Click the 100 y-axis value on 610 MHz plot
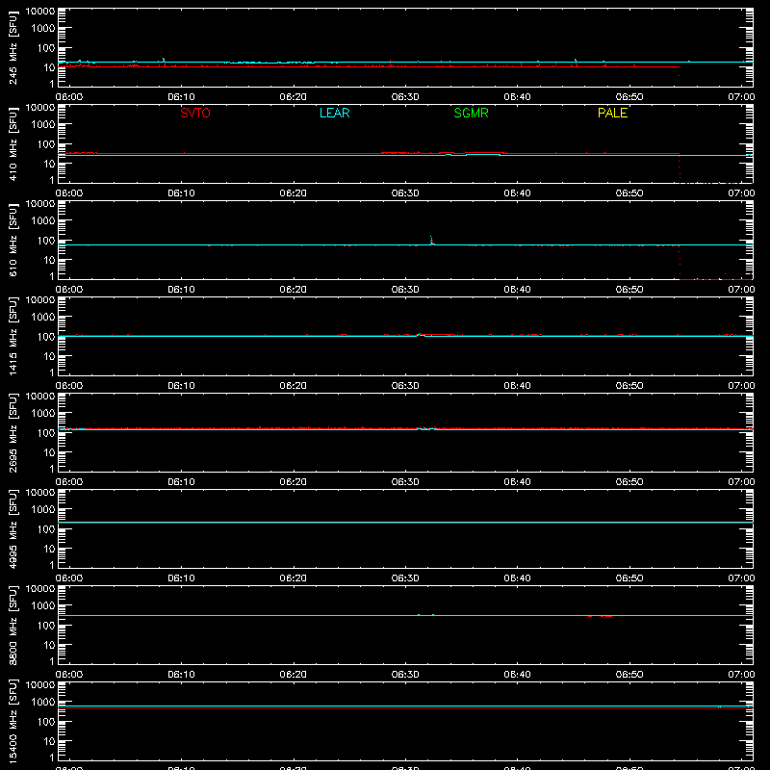 [46, 240]
